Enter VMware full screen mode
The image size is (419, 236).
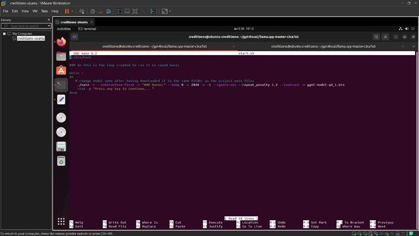coord(135,11)
